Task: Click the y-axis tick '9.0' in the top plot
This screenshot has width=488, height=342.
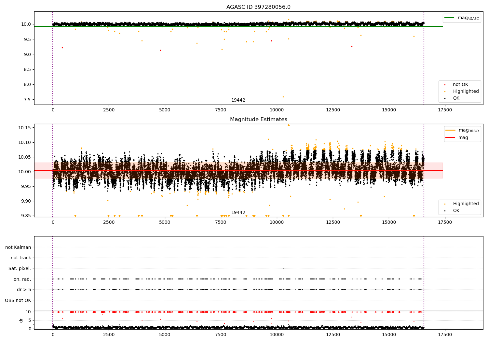Action: pyautogui.click(x=27, y=54)
